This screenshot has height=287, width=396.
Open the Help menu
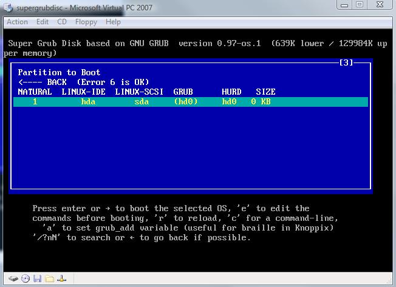pos(113,22)
